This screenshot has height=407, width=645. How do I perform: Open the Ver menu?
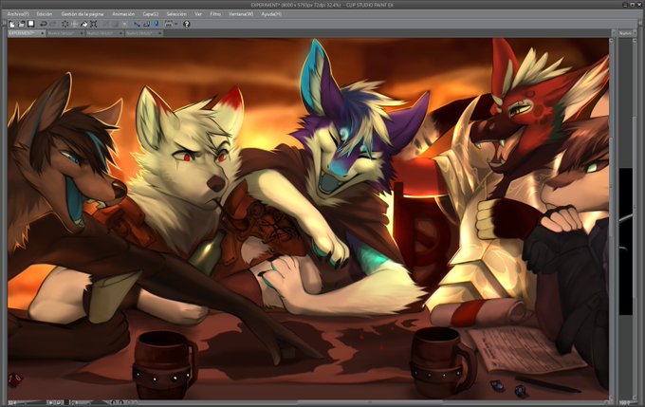coord(198,14)
